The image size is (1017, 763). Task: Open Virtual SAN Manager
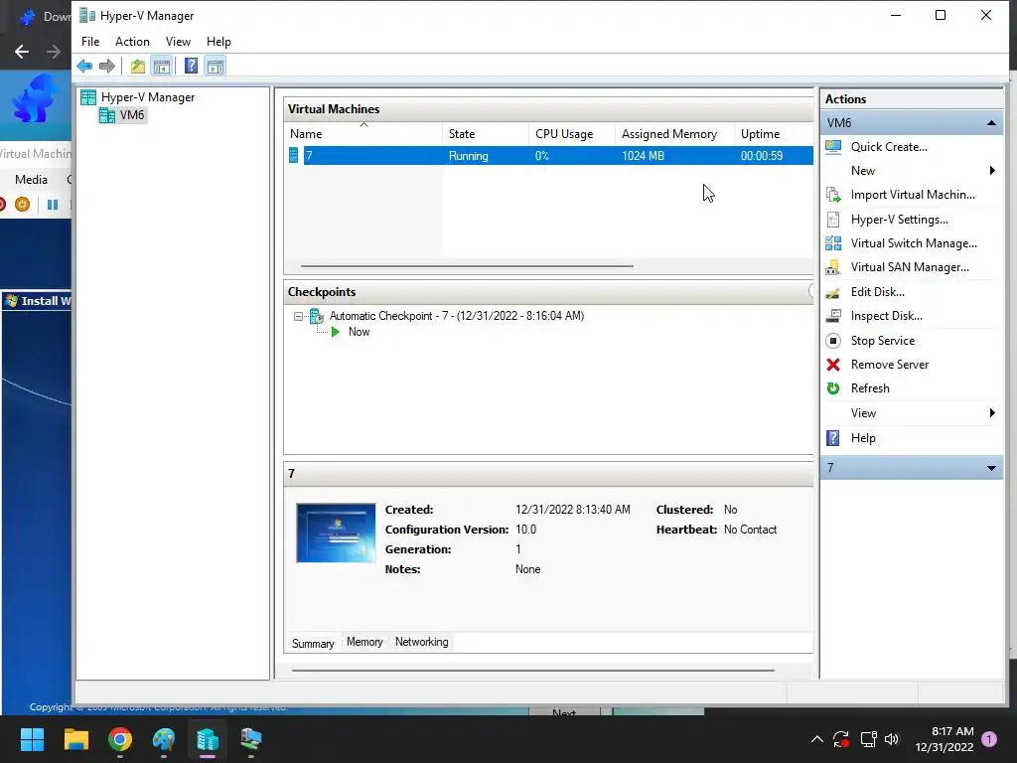[910, 267]
